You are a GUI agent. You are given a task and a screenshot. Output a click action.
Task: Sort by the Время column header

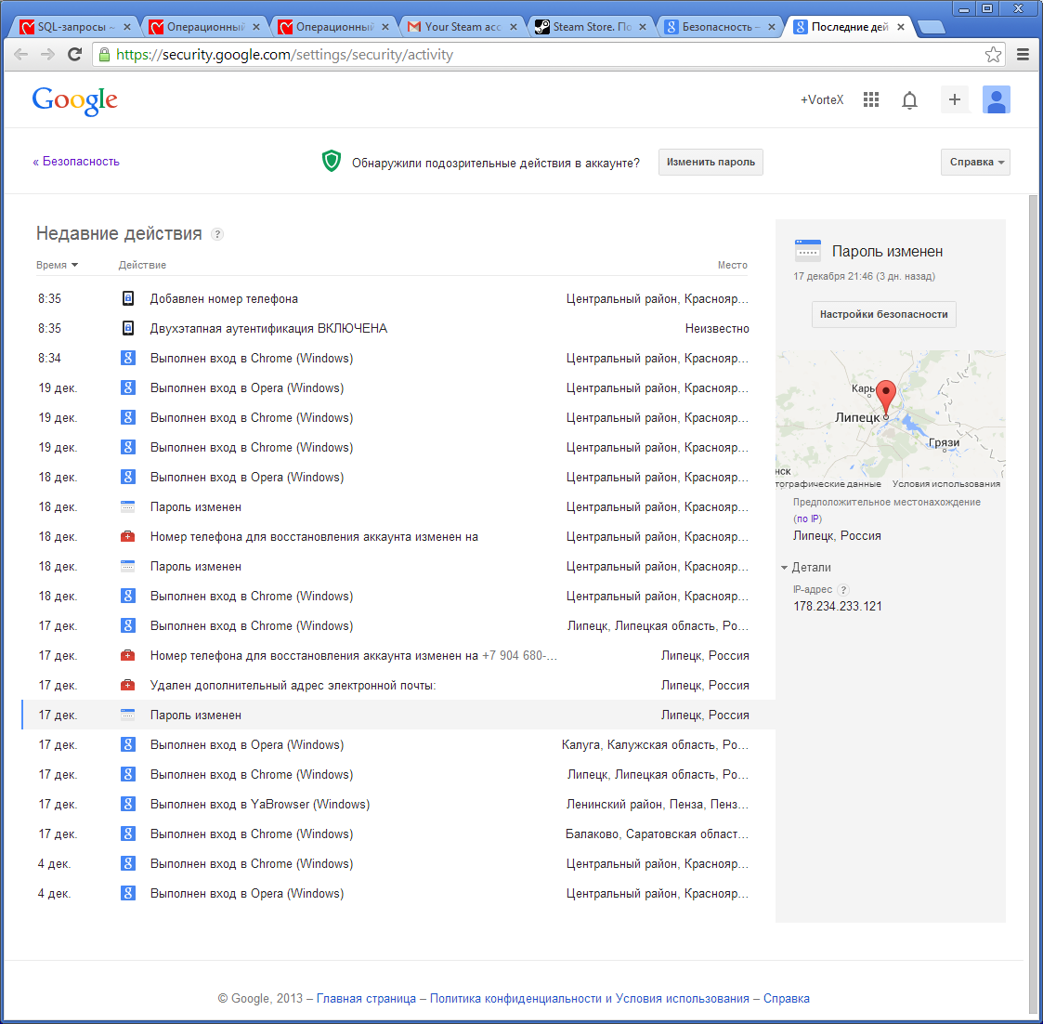57,265
